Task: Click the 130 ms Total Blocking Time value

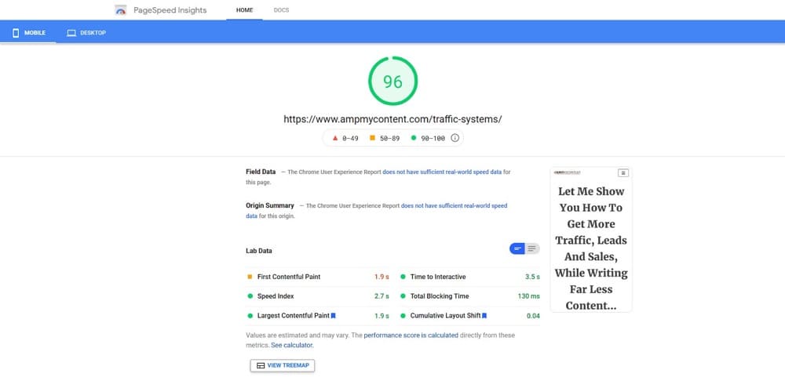Action: pyautogui.click(x=528, y=296)
